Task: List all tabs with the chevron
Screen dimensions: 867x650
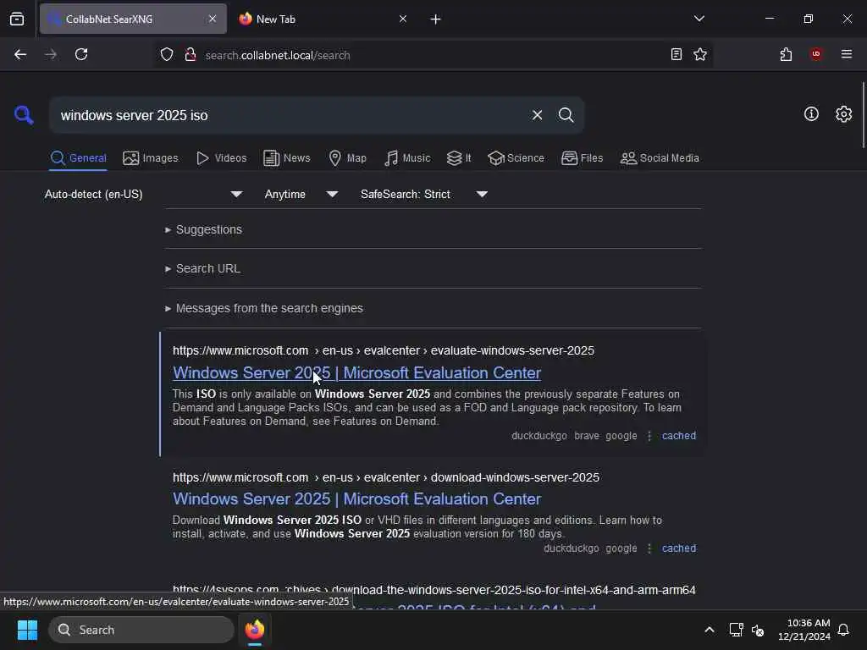Action: (699, 19)
